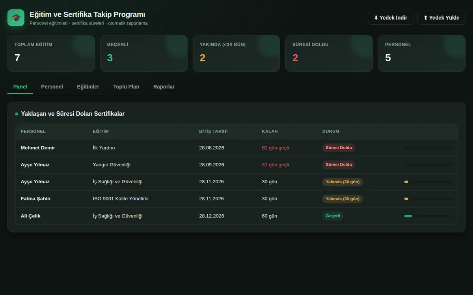Open the Personel tab
The height and width of the screenshot is (295, 473).
(52, 87)
